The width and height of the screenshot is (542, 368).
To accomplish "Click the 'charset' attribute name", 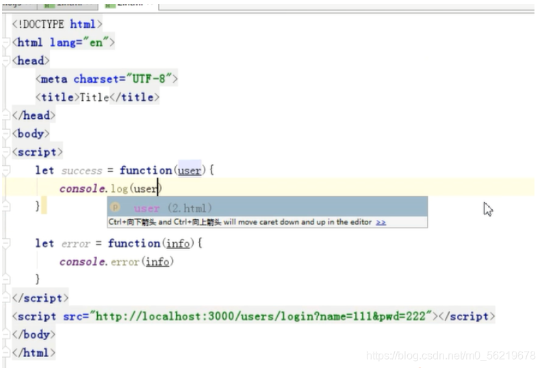I will click(96, 79).
